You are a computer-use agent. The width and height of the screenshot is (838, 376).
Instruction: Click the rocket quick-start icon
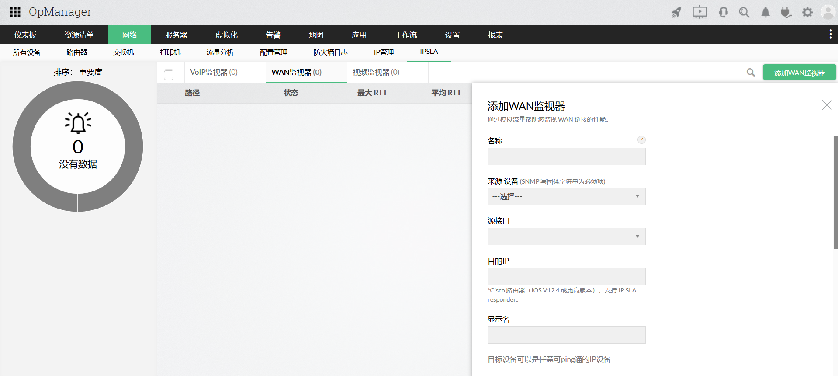point(676,12)
